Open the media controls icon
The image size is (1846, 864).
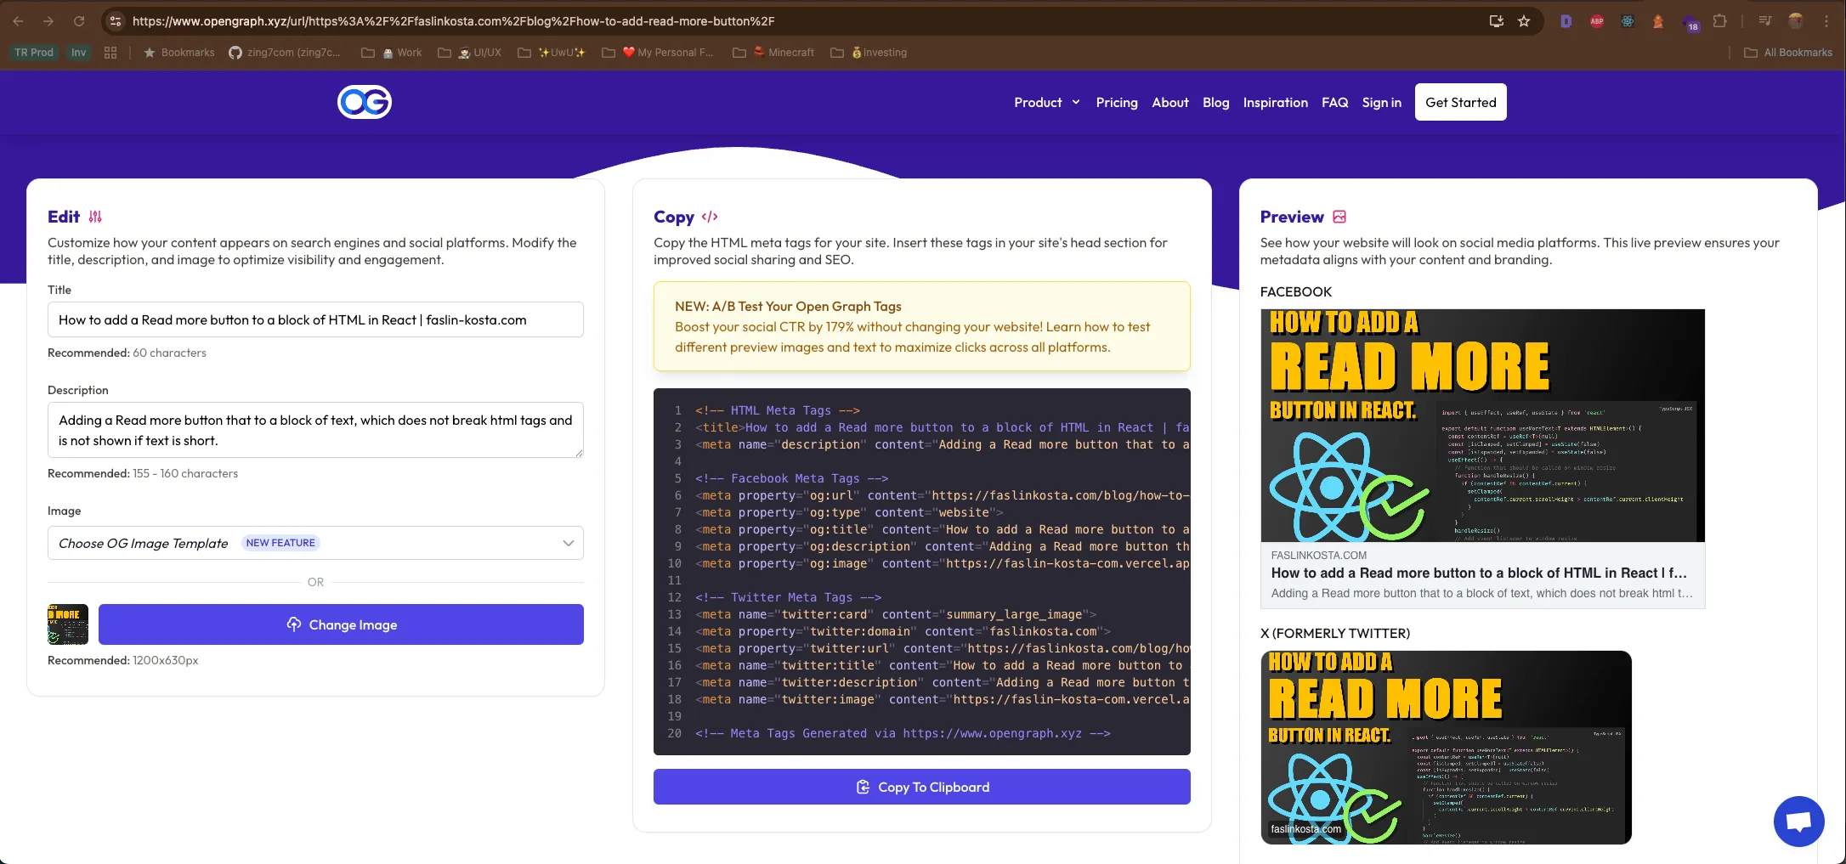1765,21
